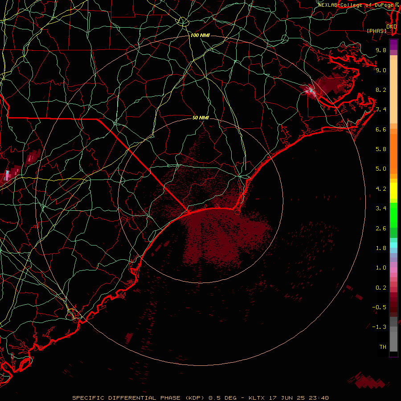Click the 5.0 value on the color scale
This screenshot has width=401, height=401.
point(381,169)
